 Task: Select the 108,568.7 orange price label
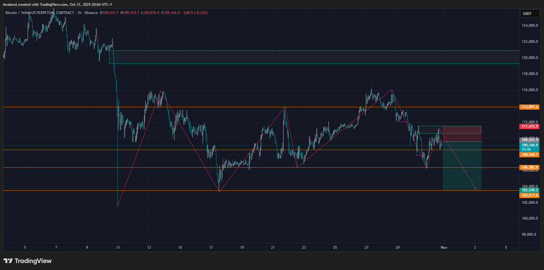click(529, 154)
